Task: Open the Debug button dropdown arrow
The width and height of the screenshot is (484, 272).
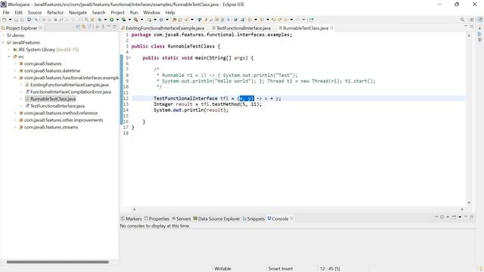Action: [x=105, y=20]
